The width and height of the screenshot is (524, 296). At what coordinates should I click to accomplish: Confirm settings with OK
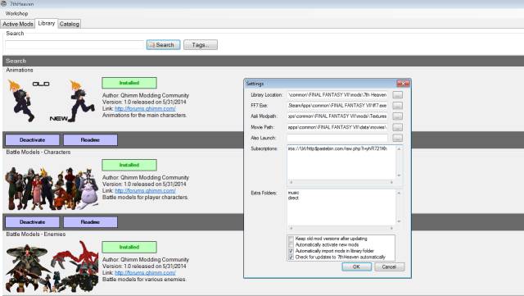(x=356, y=266)
